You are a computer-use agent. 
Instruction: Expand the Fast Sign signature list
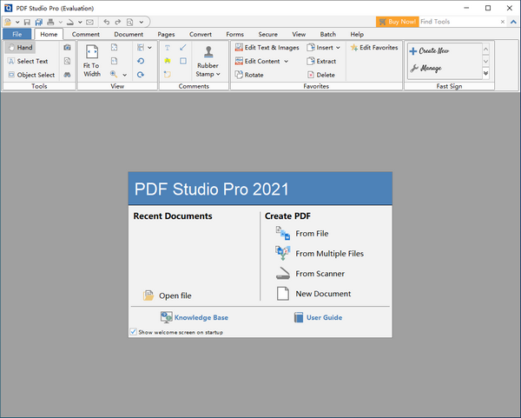[486, 75]
